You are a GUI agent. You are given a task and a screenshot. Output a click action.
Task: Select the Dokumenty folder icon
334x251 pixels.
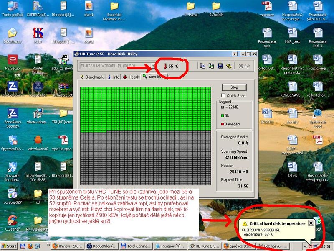(x=13, y=36)
